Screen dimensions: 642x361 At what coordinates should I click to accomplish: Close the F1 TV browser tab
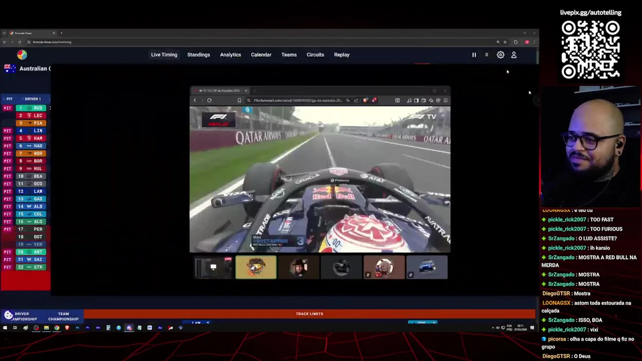tap(246, 91)
